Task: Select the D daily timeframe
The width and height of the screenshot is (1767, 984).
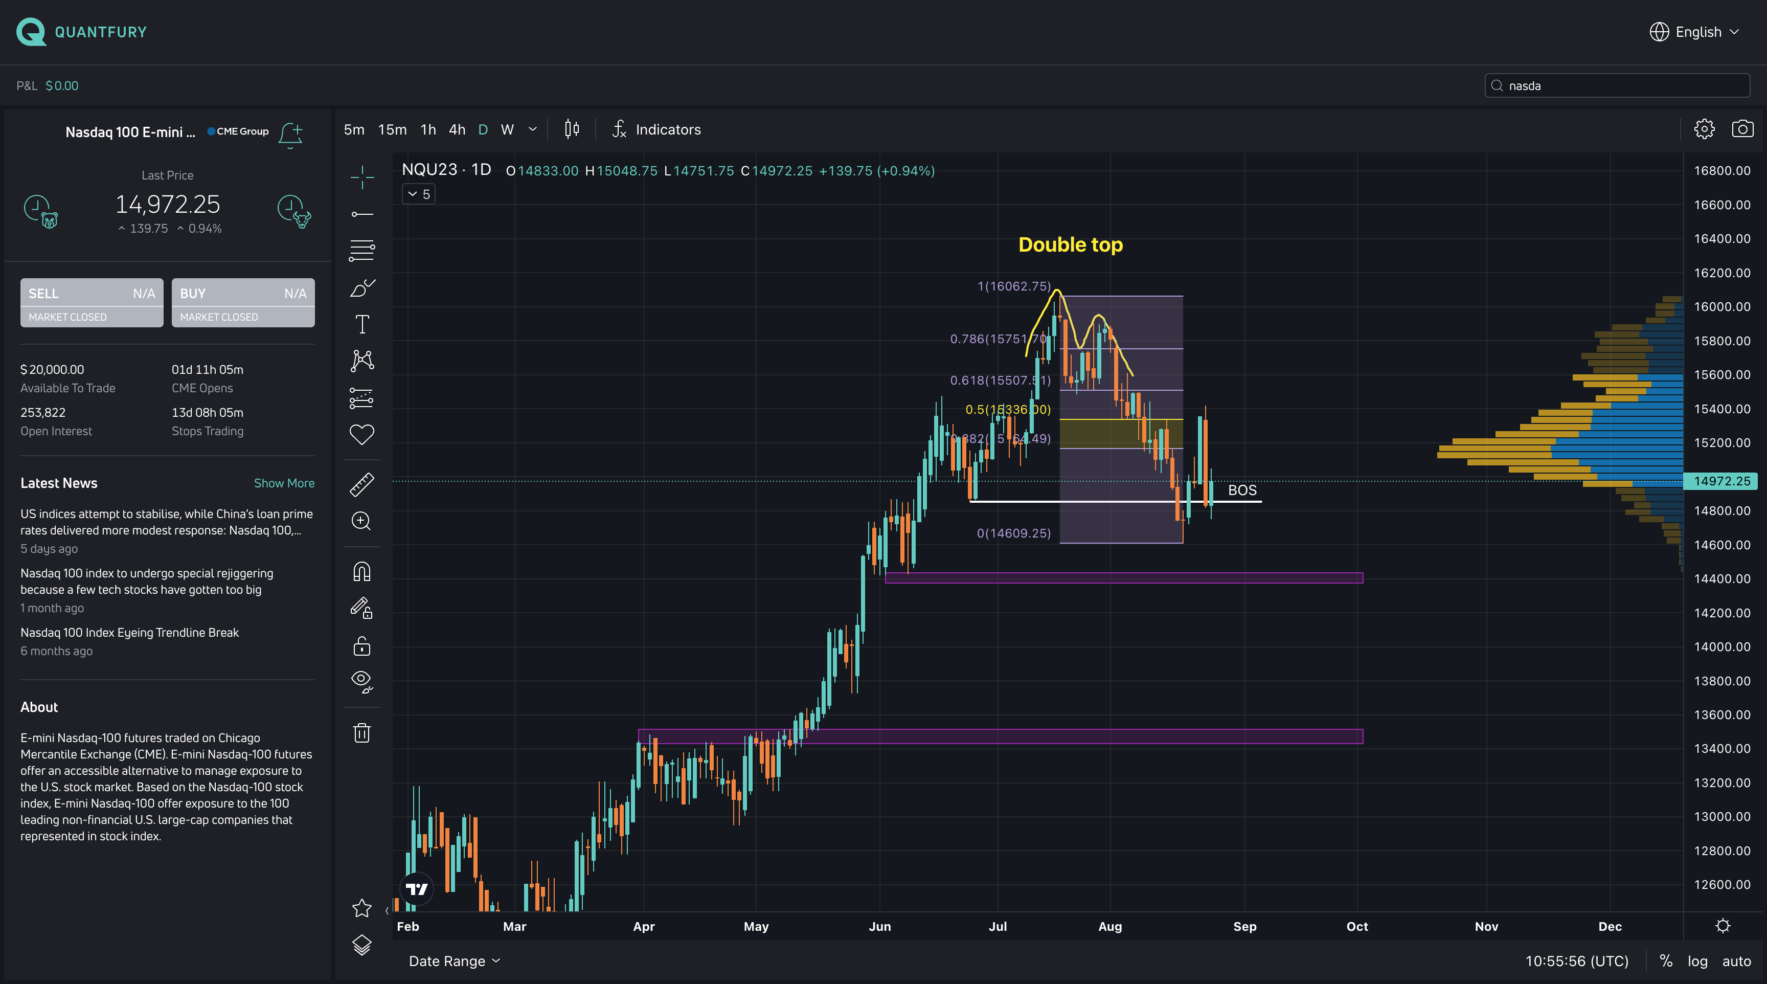Action: pos(483,129)
